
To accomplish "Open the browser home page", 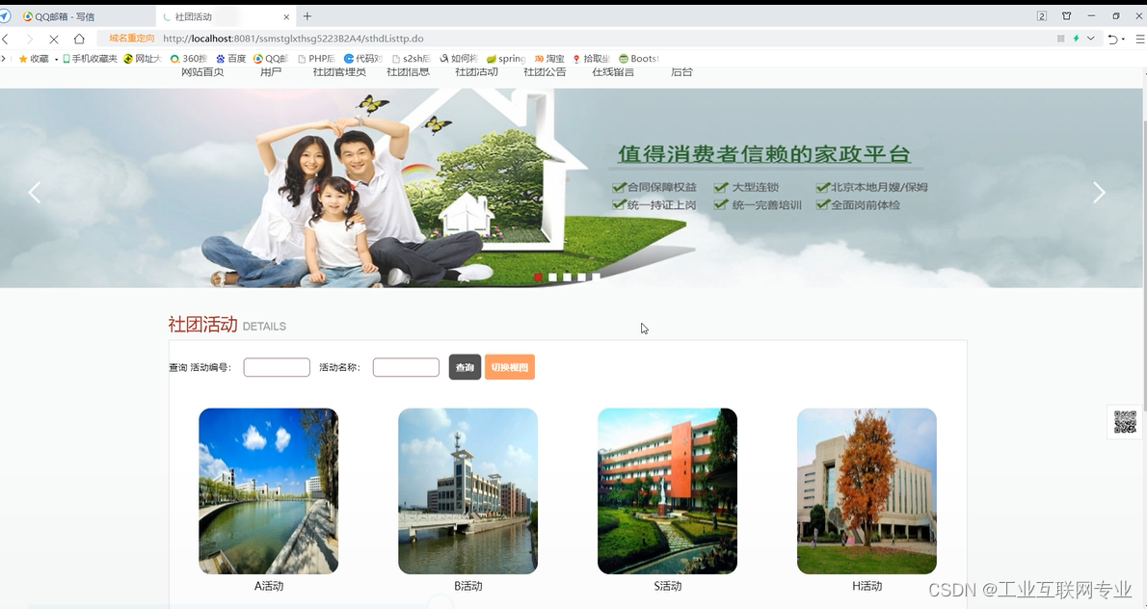I will [x=79, y=39].
